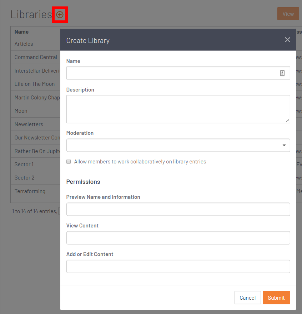
Task: Click into the Name text field
Action: click(171, 73)
